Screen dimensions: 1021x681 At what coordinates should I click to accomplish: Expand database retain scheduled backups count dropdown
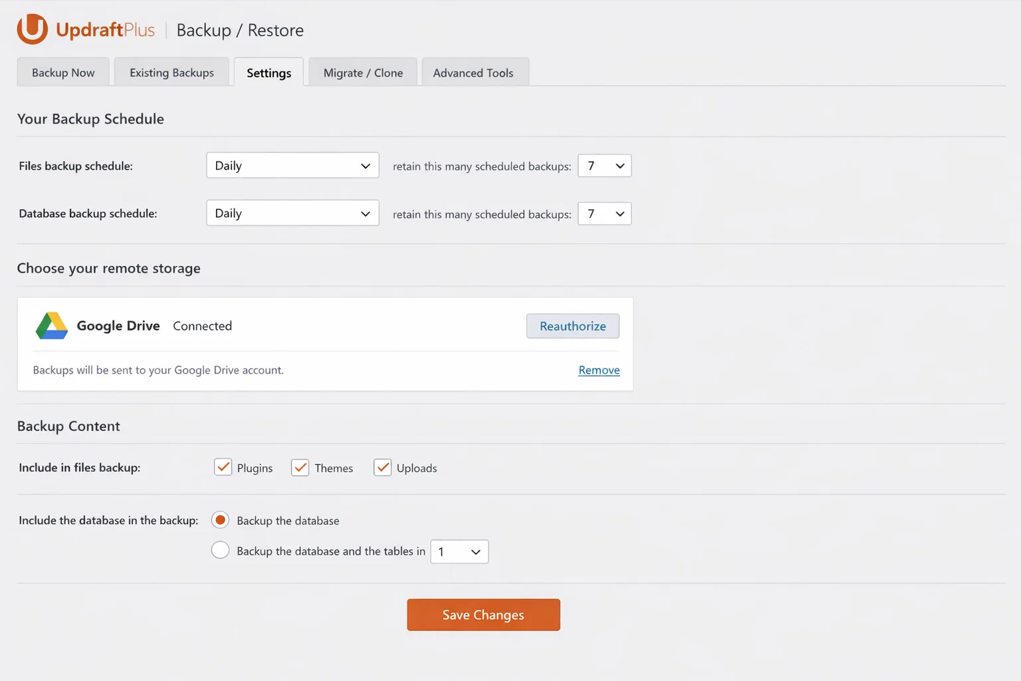tap(604, 213)
